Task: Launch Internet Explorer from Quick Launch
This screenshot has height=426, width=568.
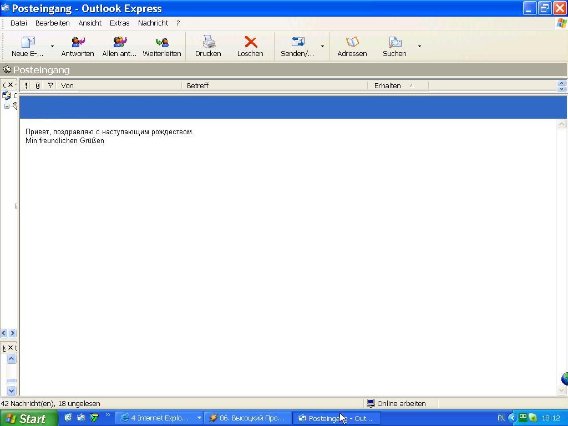Action: click(68, 418)
